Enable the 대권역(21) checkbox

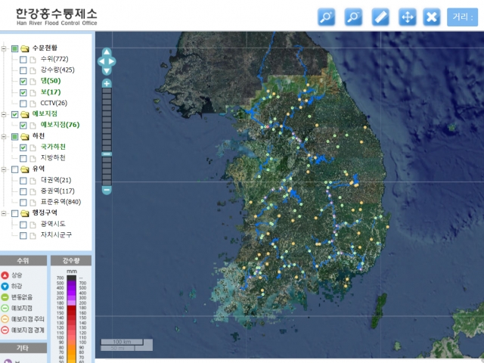(x=23, y=181)
